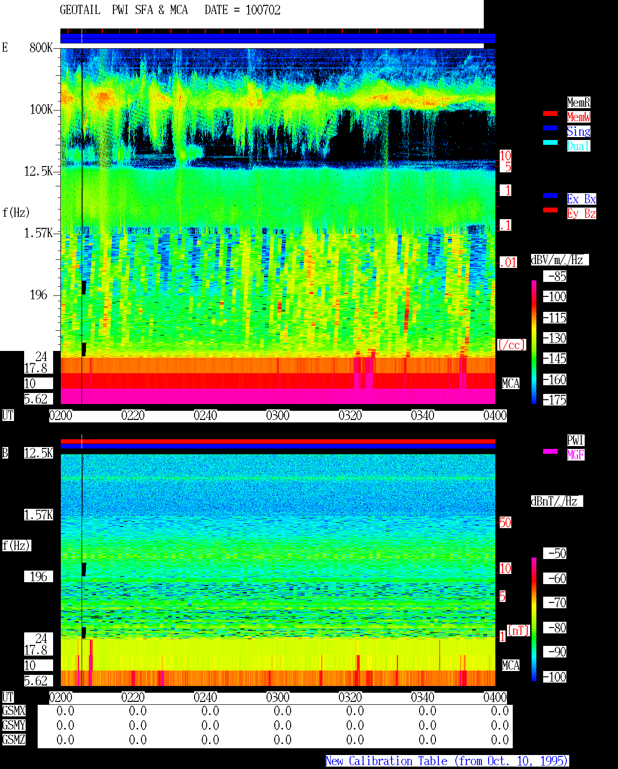Click the red MemW legend swatch
The width and height of the screenshot is (618, 769).
coord(550,113)
